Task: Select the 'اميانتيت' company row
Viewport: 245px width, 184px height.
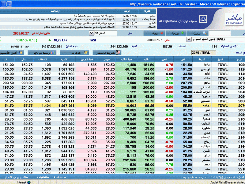Action: (x=123, y=147)
